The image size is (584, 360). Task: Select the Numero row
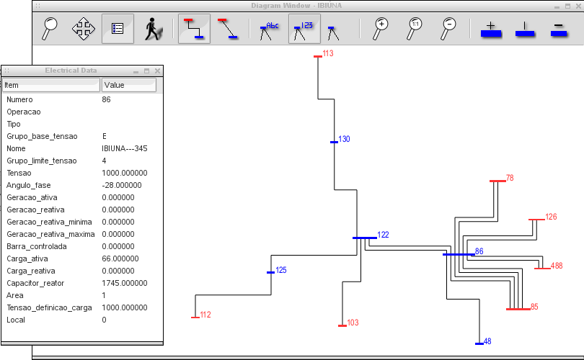[82, 99]
